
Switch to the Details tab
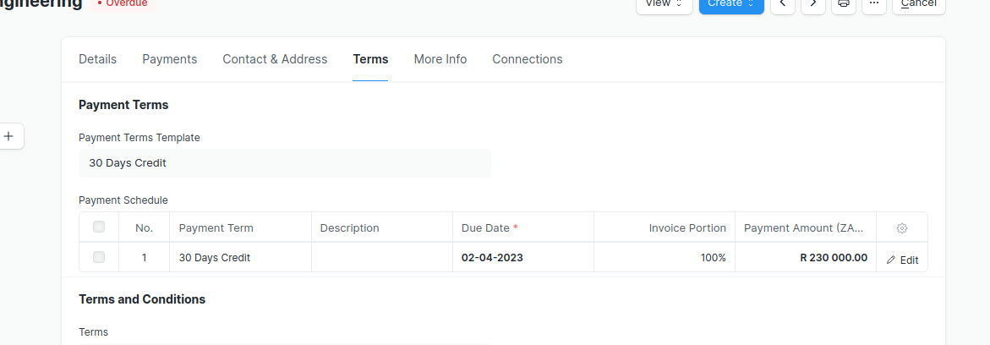97,59
